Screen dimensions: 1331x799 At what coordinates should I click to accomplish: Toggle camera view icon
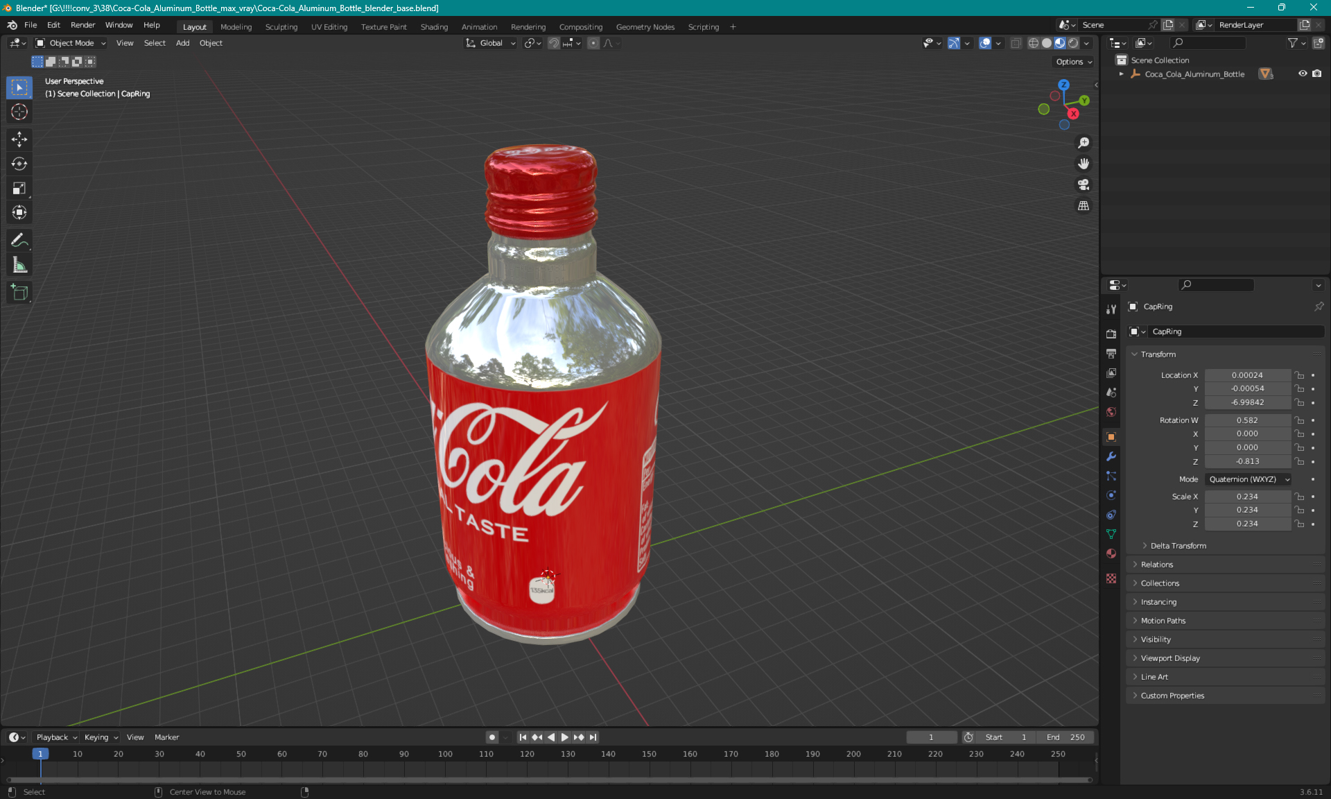[1083, 184]
